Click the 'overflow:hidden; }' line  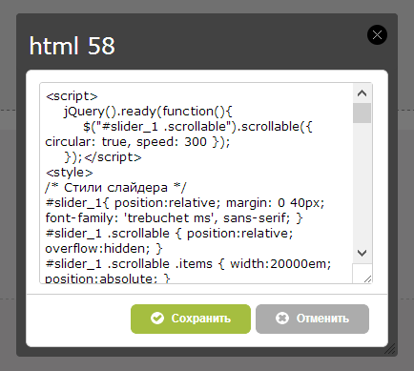104,249
